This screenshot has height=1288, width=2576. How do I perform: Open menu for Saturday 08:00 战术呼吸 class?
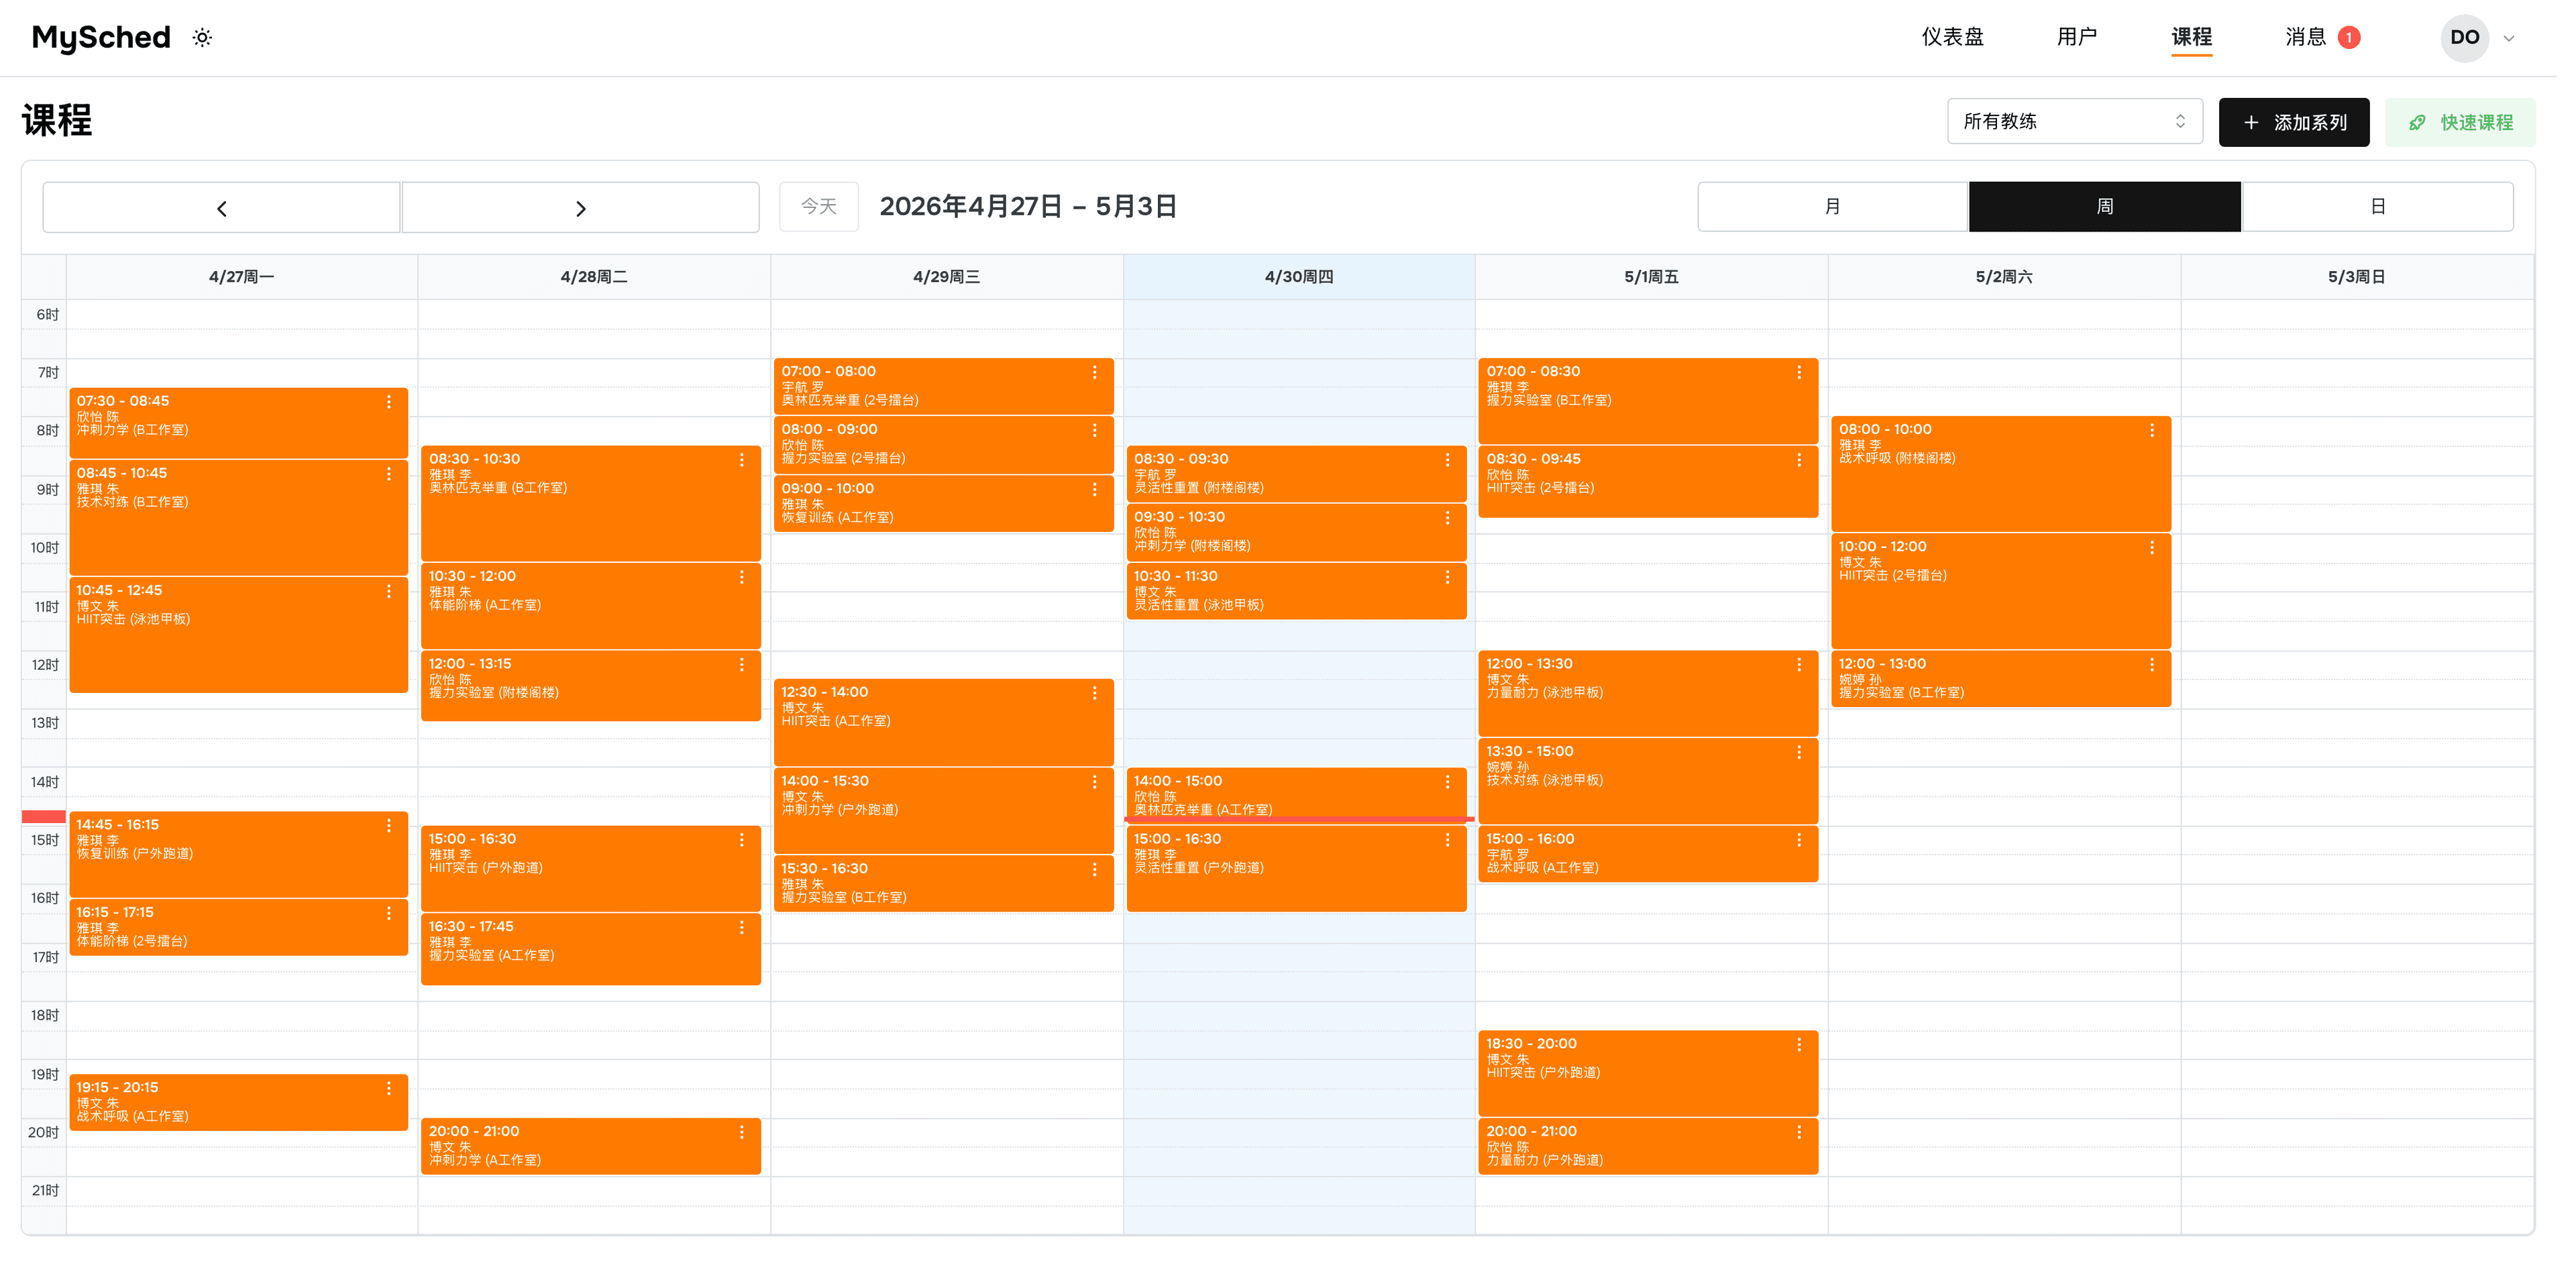click(x=2153, y=431)
